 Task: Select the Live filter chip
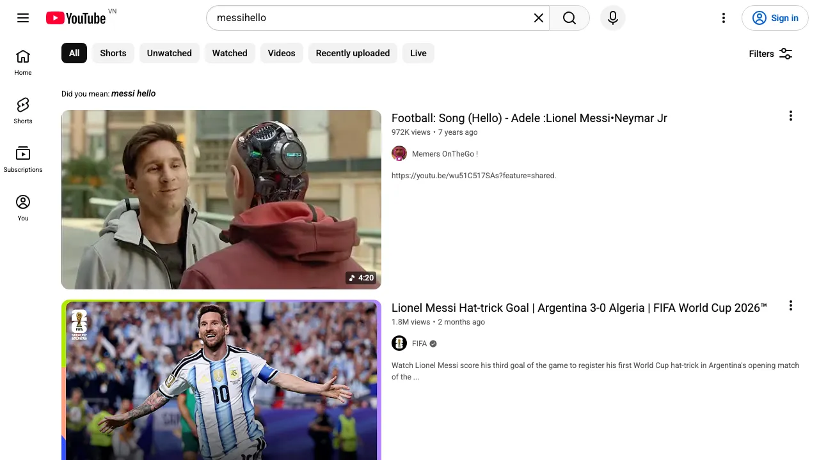pyautogui.click(x=418, y=53)
